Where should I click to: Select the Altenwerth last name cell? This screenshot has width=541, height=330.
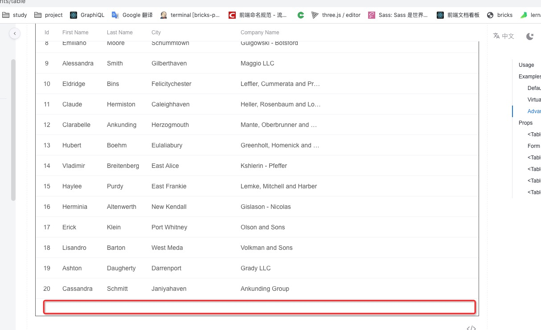(x=122, y=207)
